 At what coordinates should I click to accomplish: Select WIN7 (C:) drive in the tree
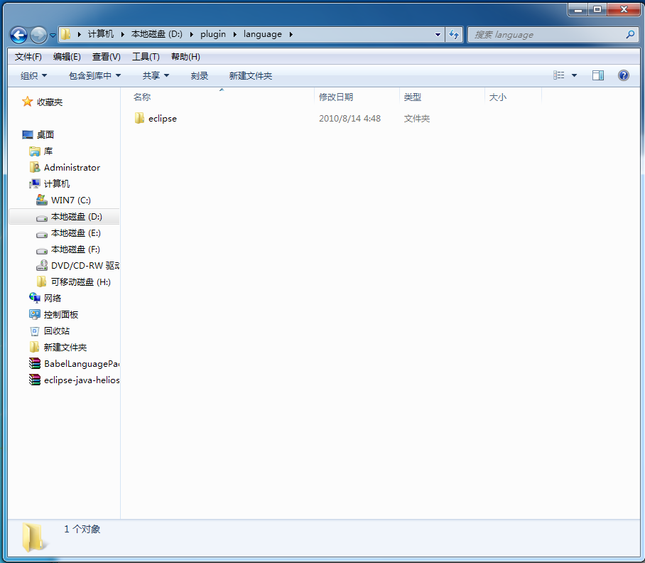coord(71,200)
